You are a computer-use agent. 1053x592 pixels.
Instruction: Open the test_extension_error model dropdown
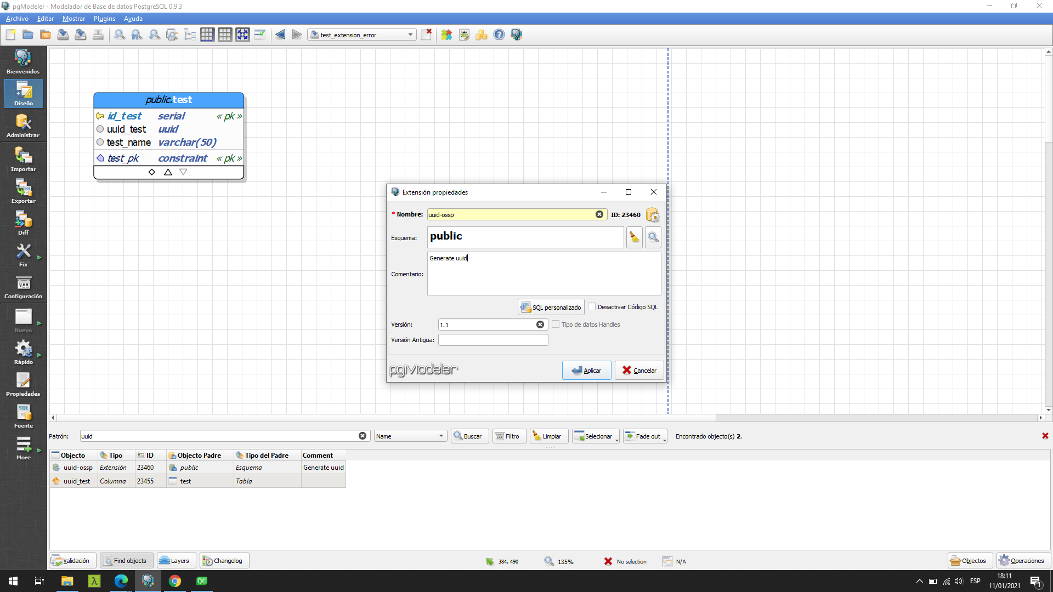(410, 34)
